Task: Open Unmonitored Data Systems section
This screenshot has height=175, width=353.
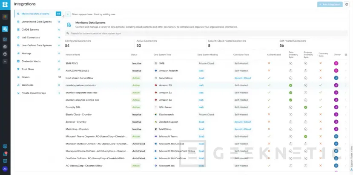Action: (37, 22)
